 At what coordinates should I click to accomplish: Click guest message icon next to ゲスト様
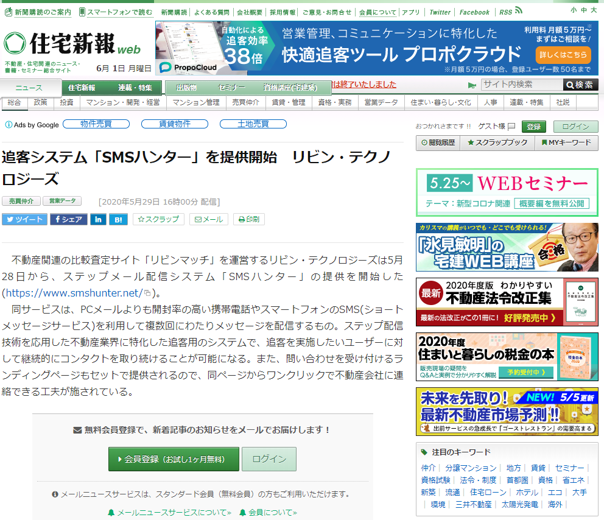click(511, 126)
